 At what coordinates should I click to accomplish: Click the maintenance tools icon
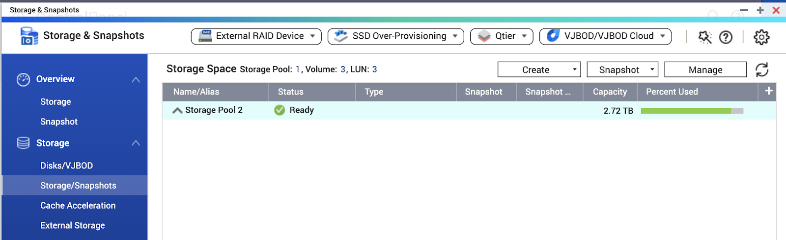point(705,37)
